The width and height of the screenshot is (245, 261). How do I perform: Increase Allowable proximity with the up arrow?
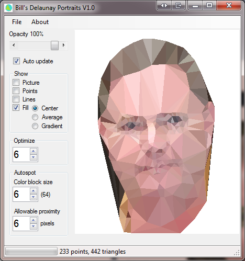(x=34, y=220)
